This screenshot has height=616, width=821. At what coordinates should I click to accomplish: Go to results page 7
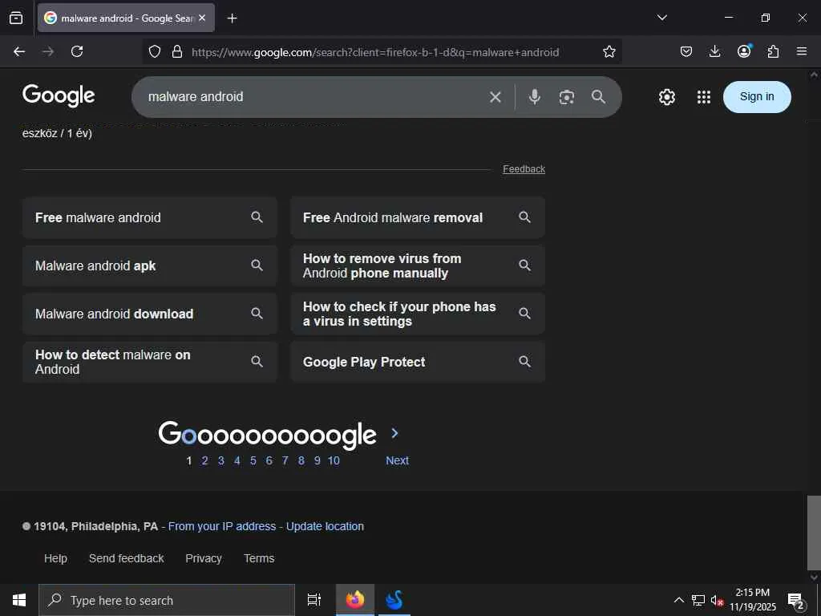(285, 460)
